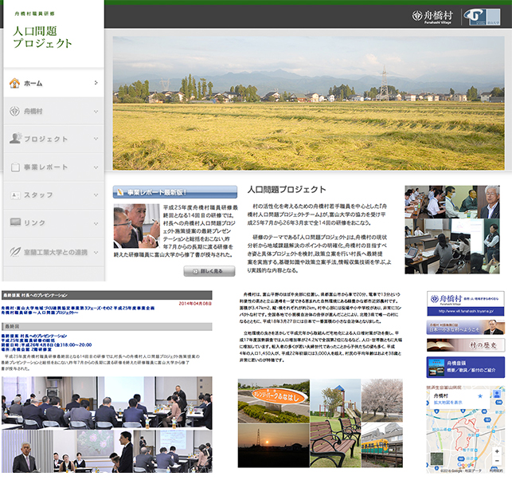Screen dimensions: 512x480
Task: Select 事業レポート in the sidebar menu
Action: pos(54,167)
